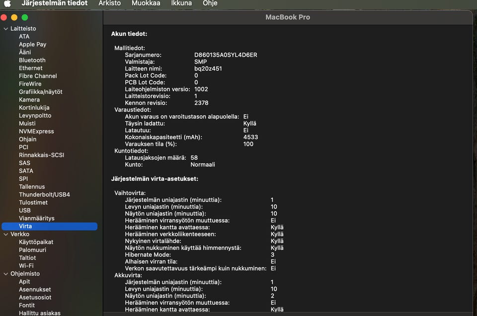477x316 pixels.
Task: Click the MacBook Pro window title
Action: point(288,17)
